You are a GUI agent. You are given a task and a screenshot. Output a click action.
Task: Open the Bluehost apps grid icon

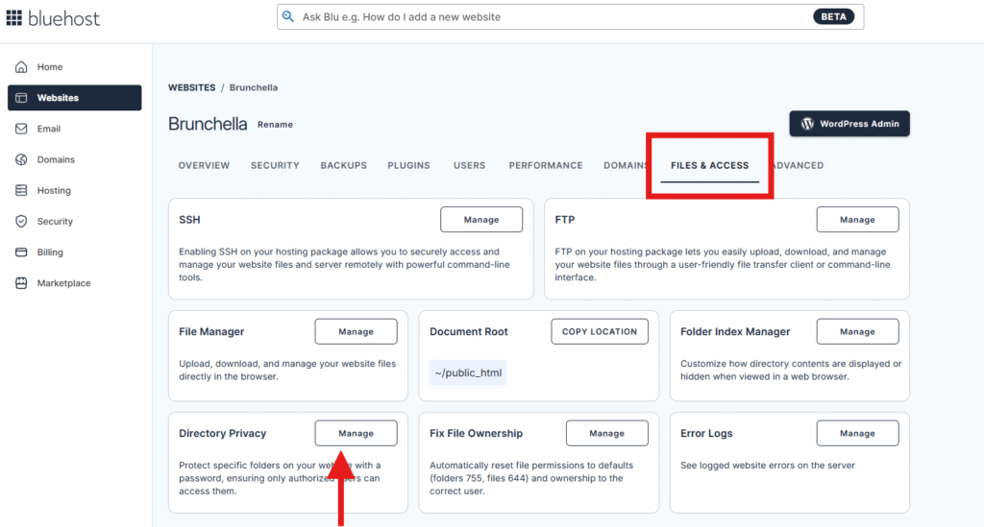click(13, 17)
